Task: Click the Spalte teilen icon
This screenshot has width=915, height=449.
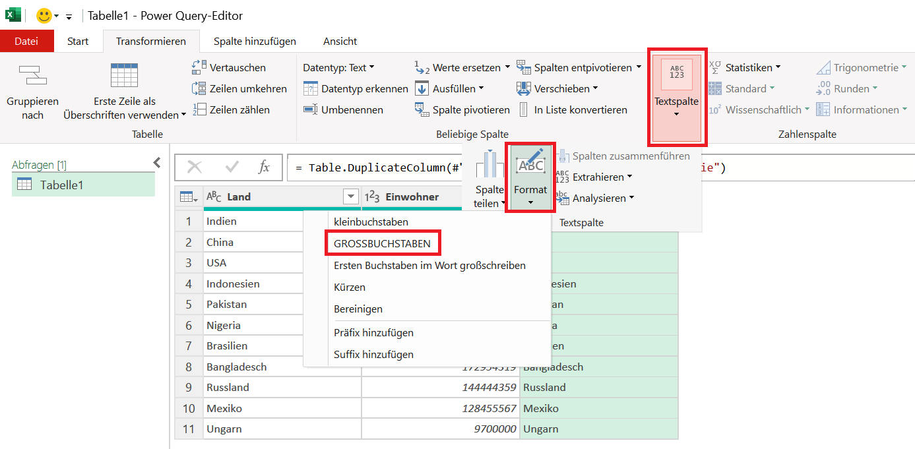Action: click(x=489, y=164)
